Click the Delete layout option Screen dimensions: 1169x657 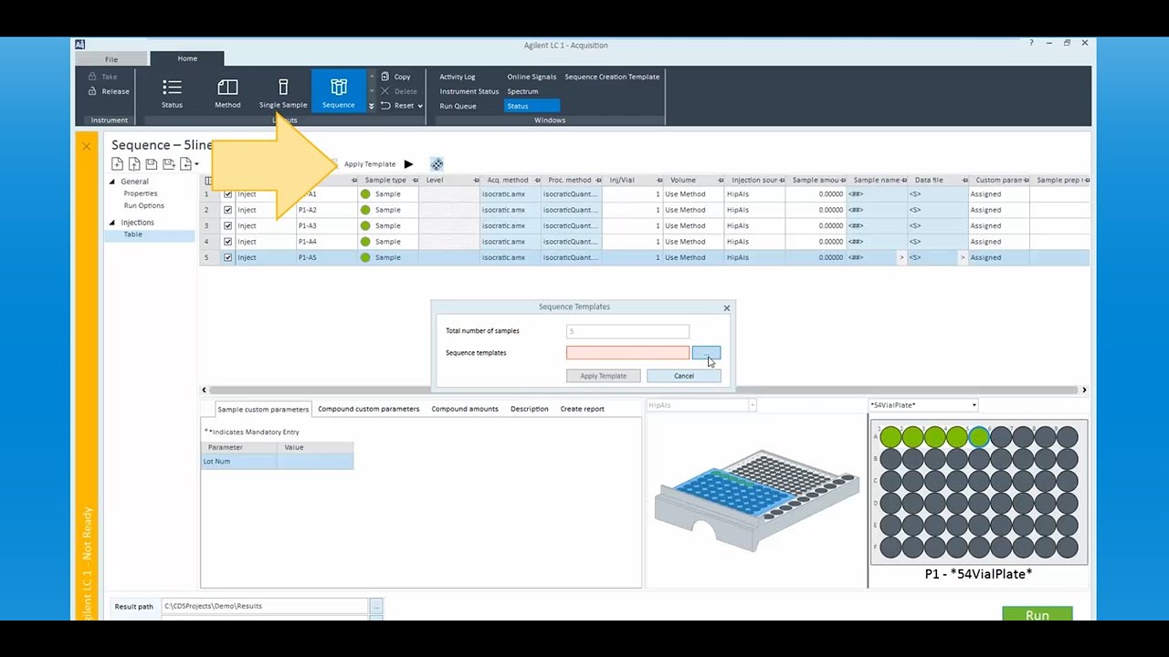[398, 91]
